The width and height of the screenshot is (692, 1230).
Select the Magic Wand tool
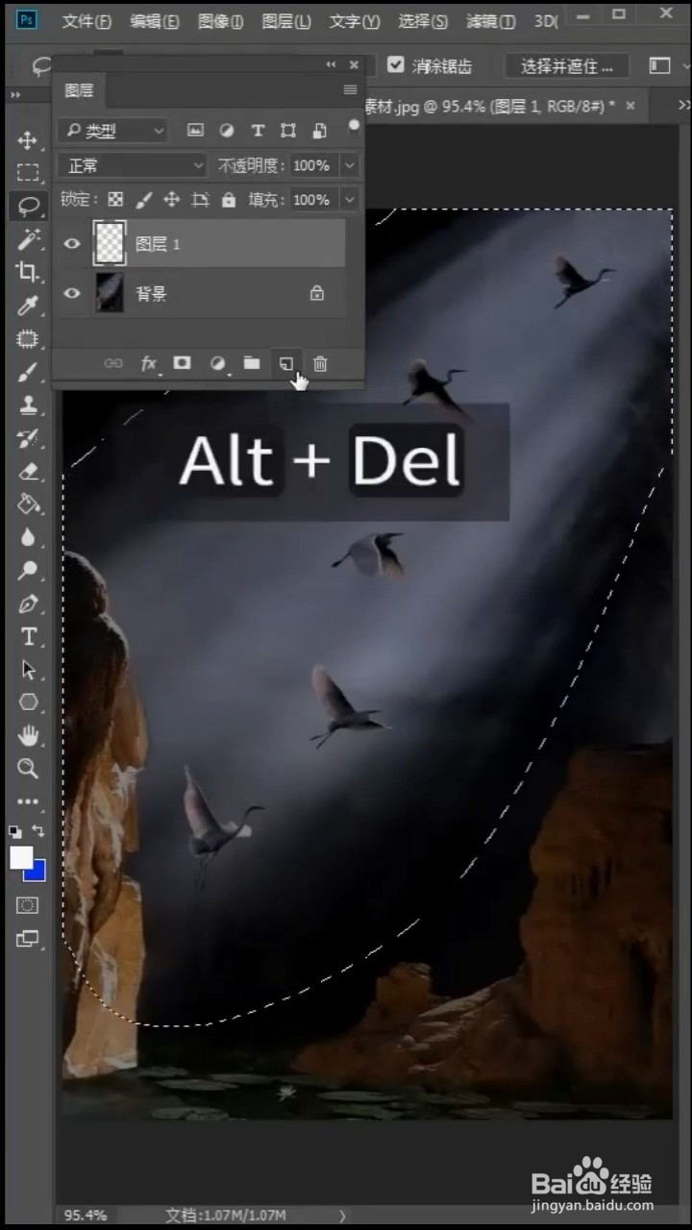[28, 239]
